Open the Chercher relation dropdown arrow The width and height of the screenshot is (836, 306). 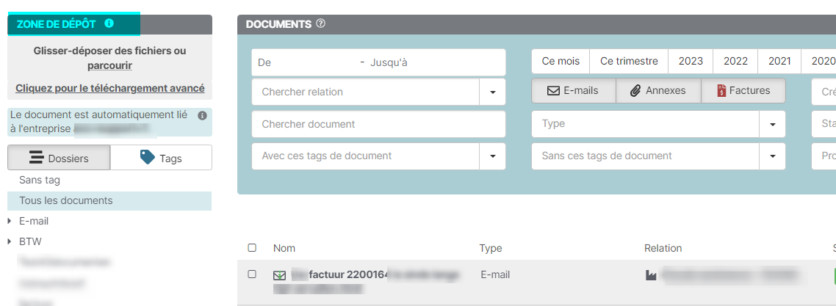(x=492, y=92)
